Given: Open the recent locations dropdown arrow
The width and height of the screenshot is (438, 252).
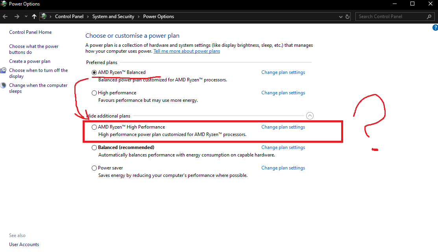Looking at the screenshot, I should pos(26,17).
